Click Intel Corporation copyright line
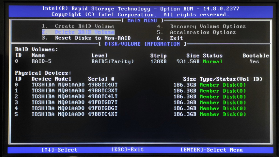 (140, 15)
